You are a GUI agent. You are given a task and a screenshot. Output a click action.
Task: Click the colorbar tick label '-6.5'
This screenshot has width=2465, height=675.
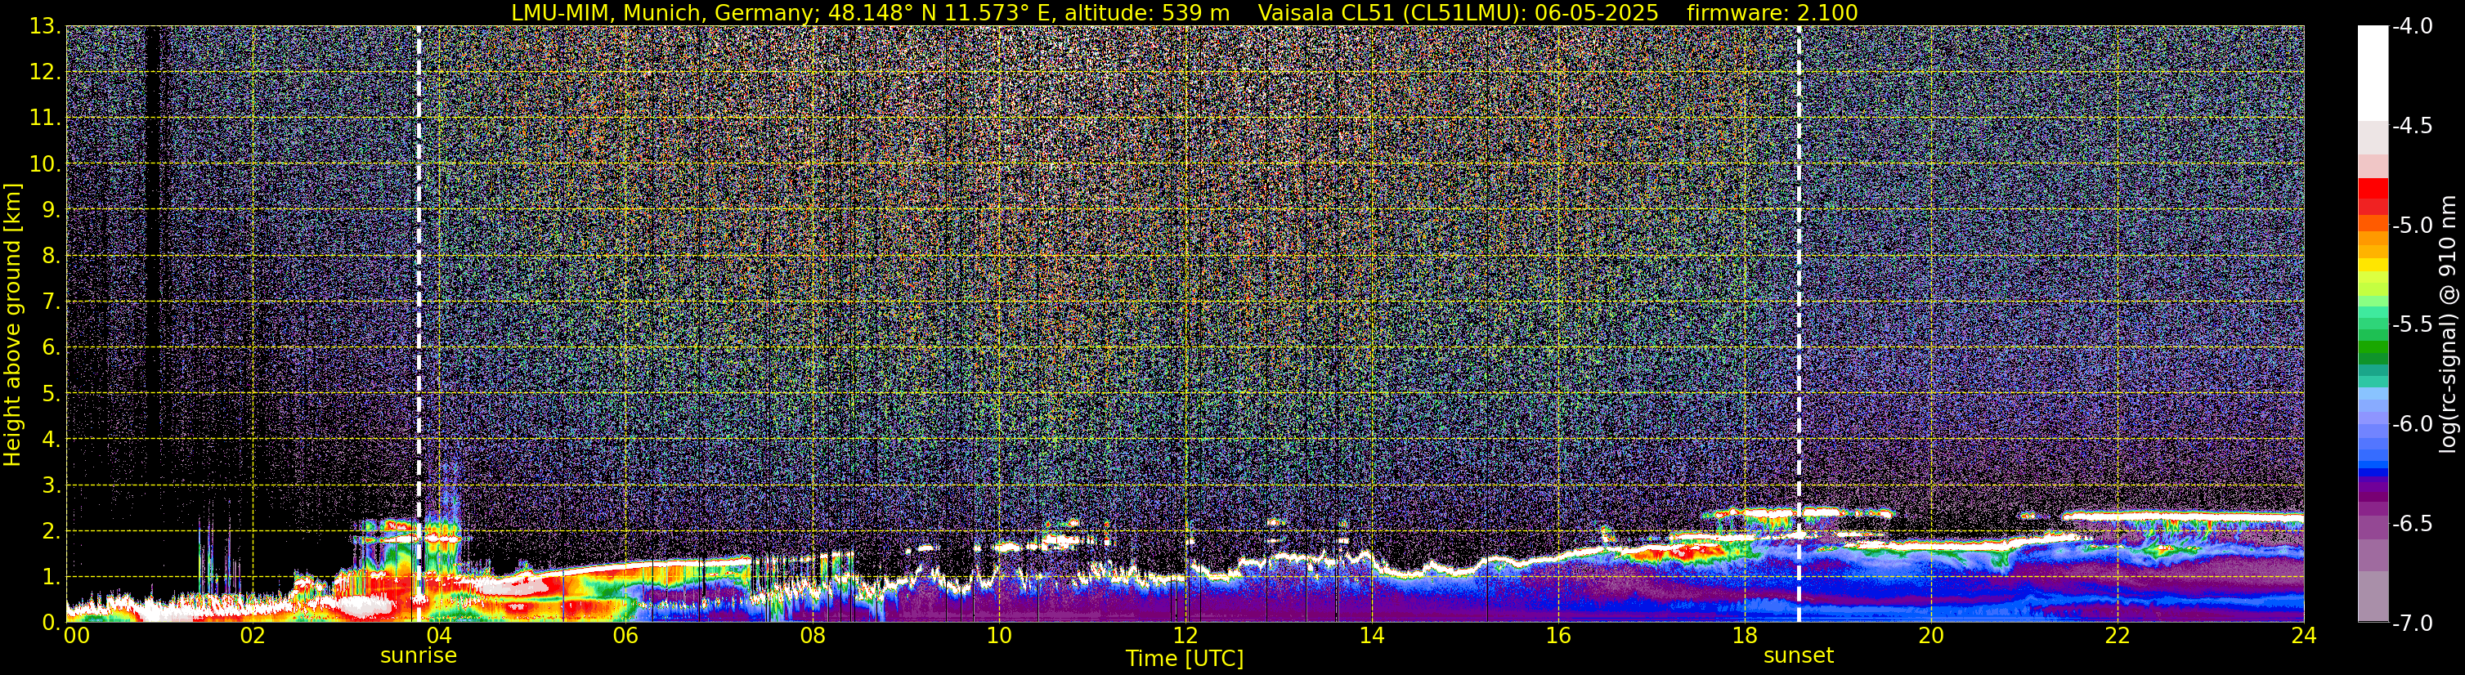[2413, 523]
